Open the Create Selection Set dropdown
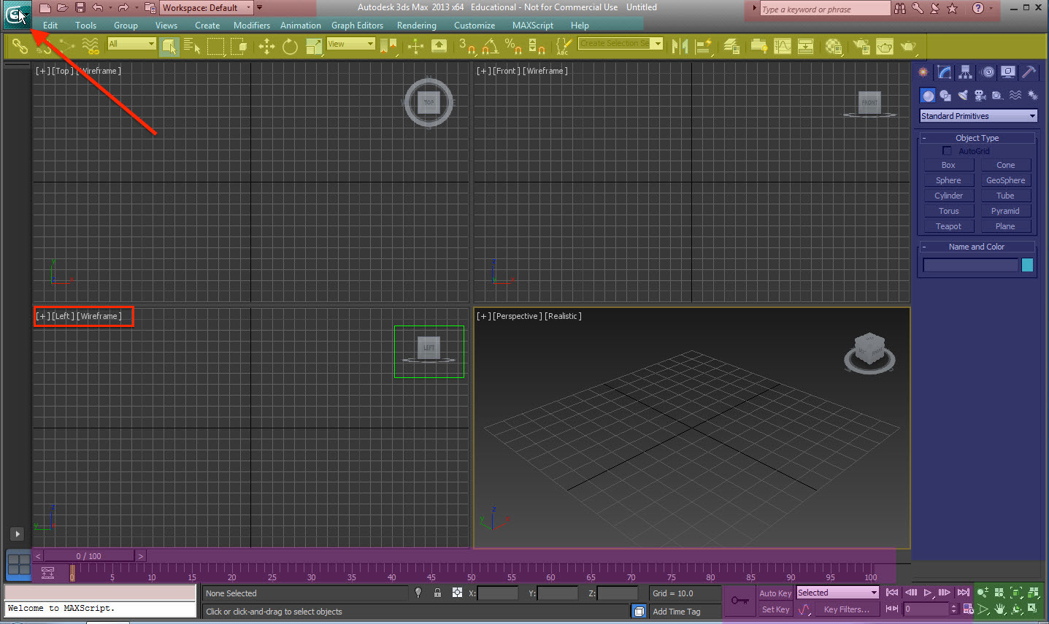 click(620, 44)
